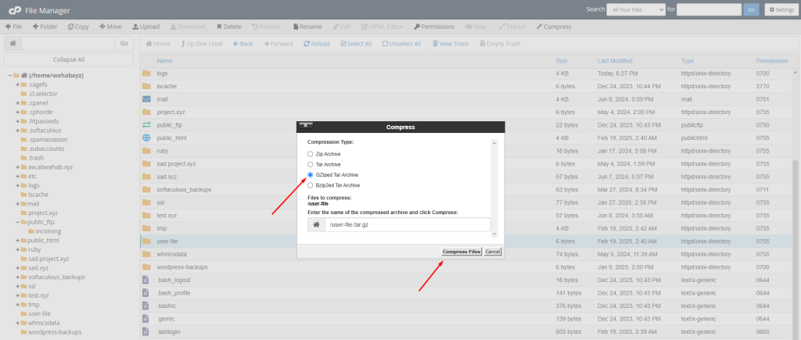Open the File menu

click(13, 27)
